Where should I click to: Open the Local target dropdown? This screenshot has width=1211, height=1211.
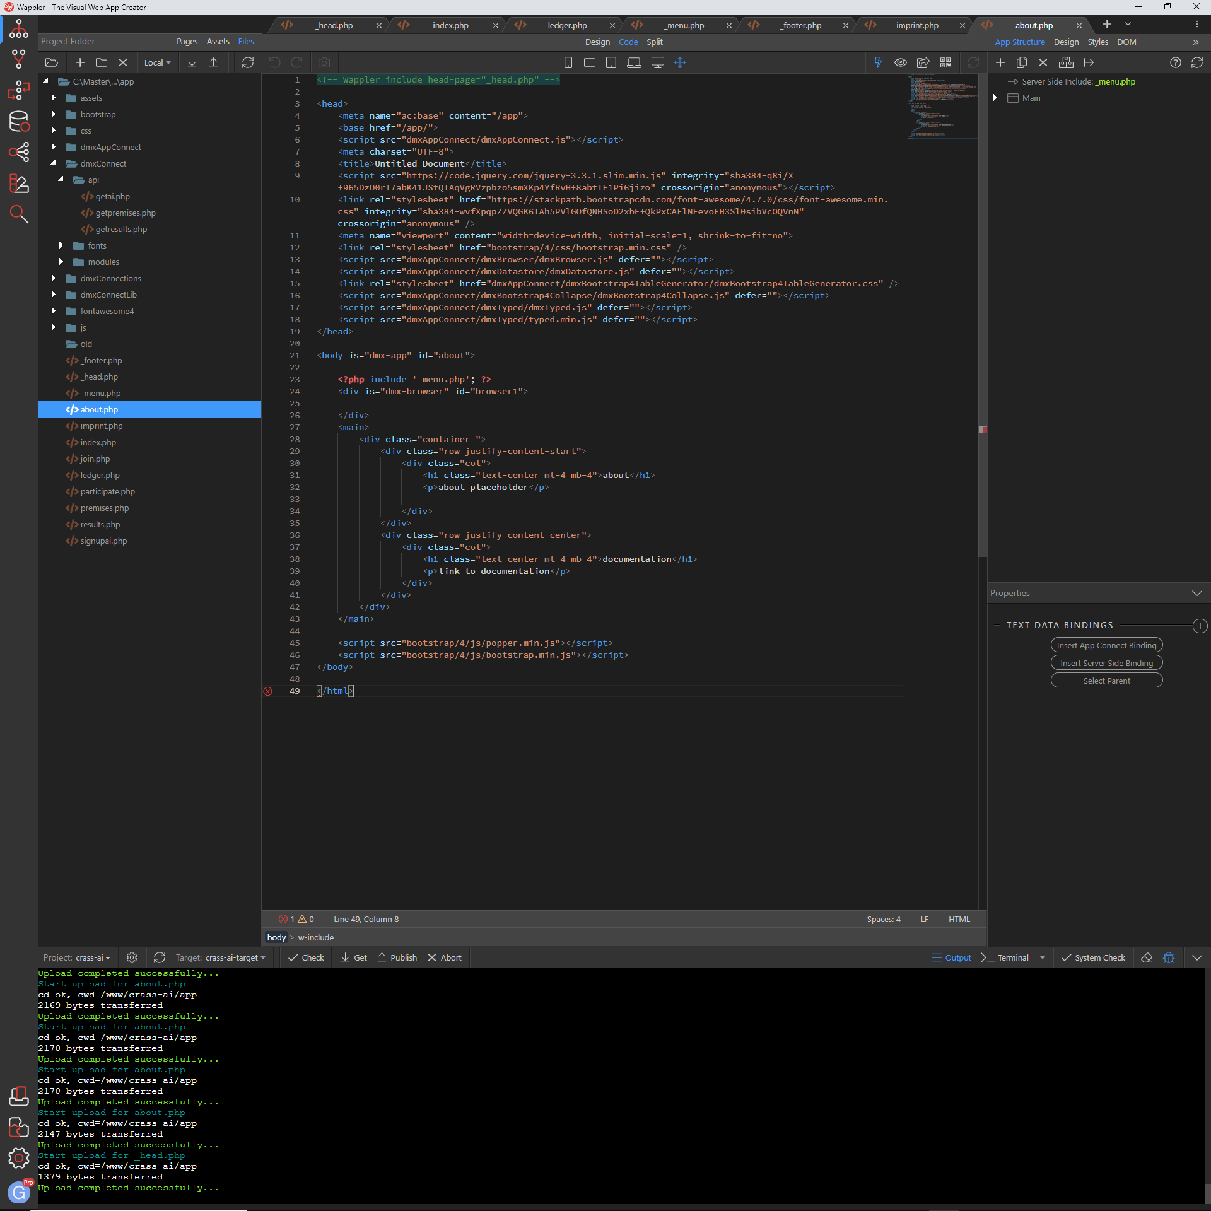pyautogui.click(x=157, y=62)
